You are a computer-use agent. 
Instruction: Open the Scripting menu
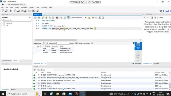(x=44, y=7)
